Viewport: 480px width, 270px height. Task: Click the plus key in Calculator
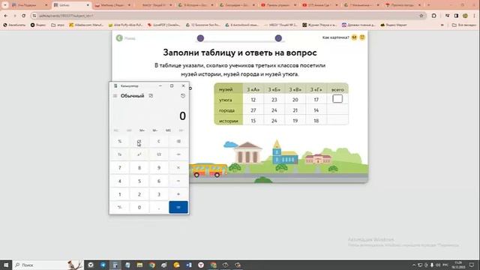pyautogui.click(x=178, y=194)
